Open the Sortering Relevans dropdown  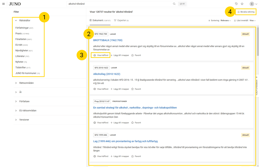[x=220, y=21]
